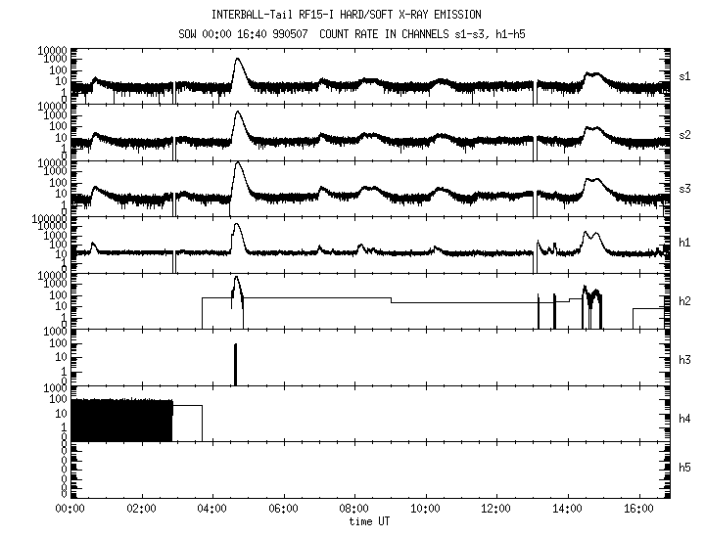Click the solid black block in h4 panel

click(120, 421)
